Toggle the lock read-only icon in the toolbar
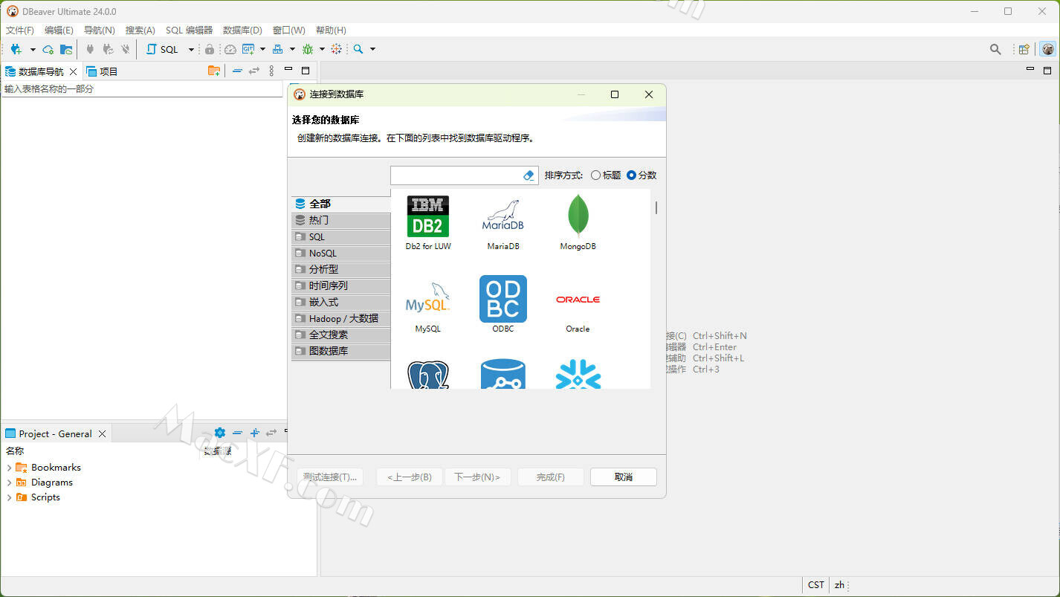This screenshot has width=1060, height=597. [x=210, y=49]
